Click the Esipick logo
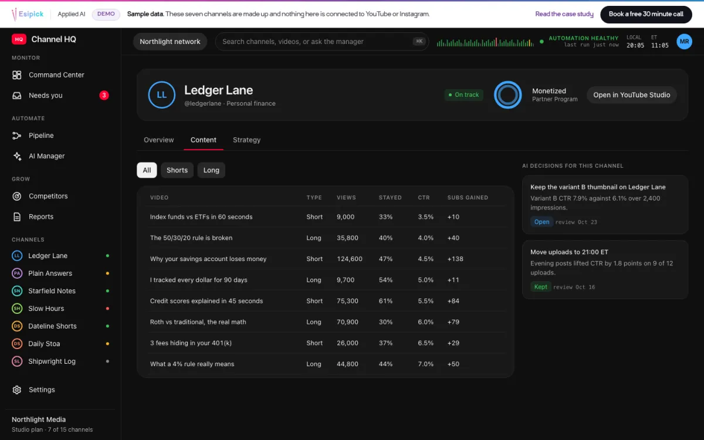 (x=28, y=14)
